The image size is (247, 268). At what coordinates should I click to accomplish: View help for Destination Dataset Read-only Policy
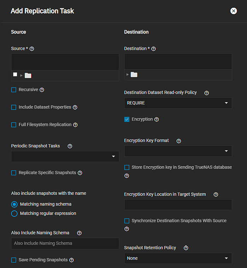click(207, 93)
